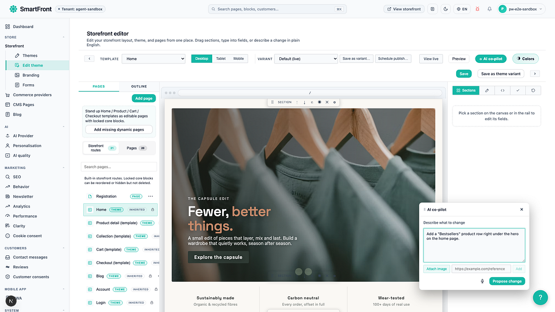Open Blog in sidebar navigation
Screen dimensions: 555x312
coord(17,114)
